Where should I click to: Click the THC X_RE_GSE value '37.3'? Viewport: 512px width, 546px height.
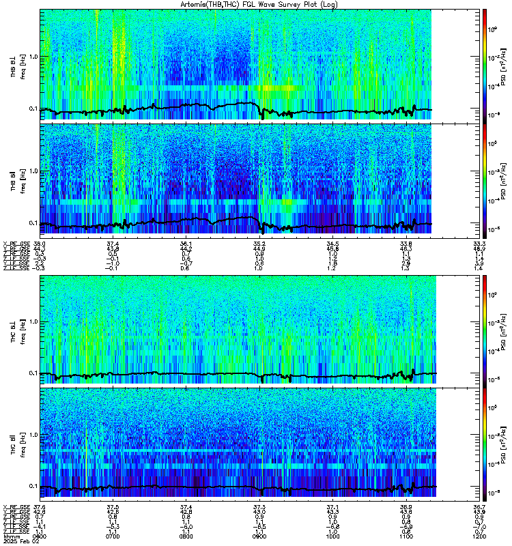[259, 507]
